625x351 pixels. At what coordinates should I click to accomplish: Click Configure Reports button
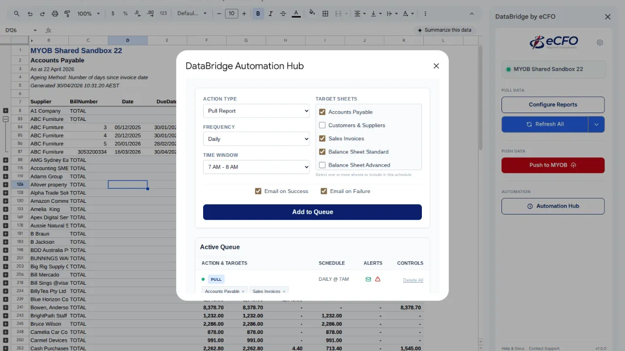tap(553, 105)
